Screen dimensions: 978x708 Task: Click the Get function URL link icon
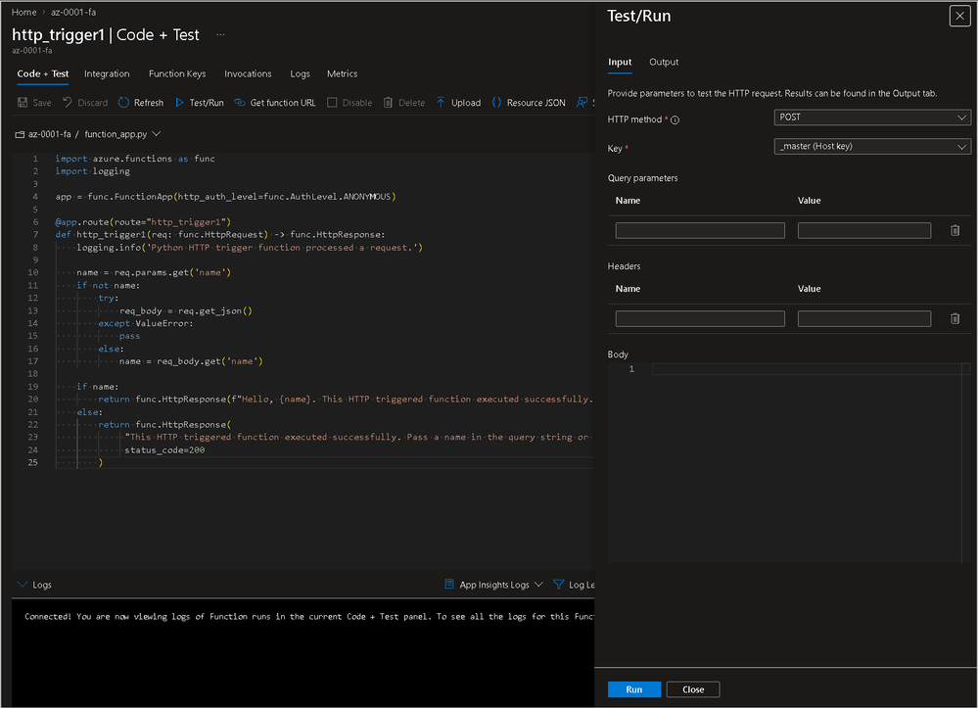pyautogui.click(x=240, y=102)
